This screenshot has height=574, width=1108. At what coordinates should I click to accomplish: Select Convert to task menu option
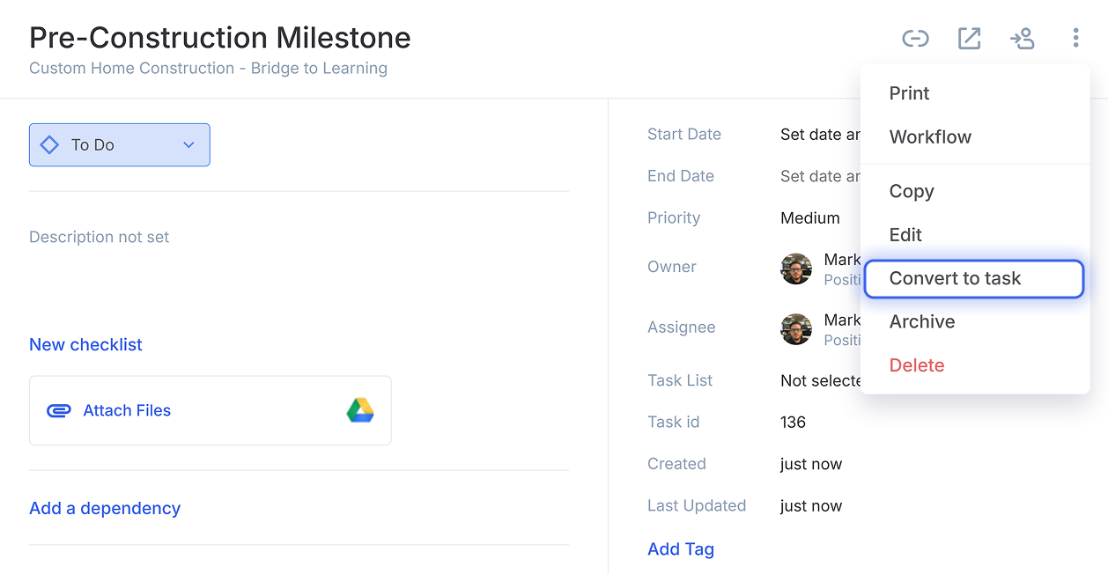pyautogui.click(x=974, y=278)
